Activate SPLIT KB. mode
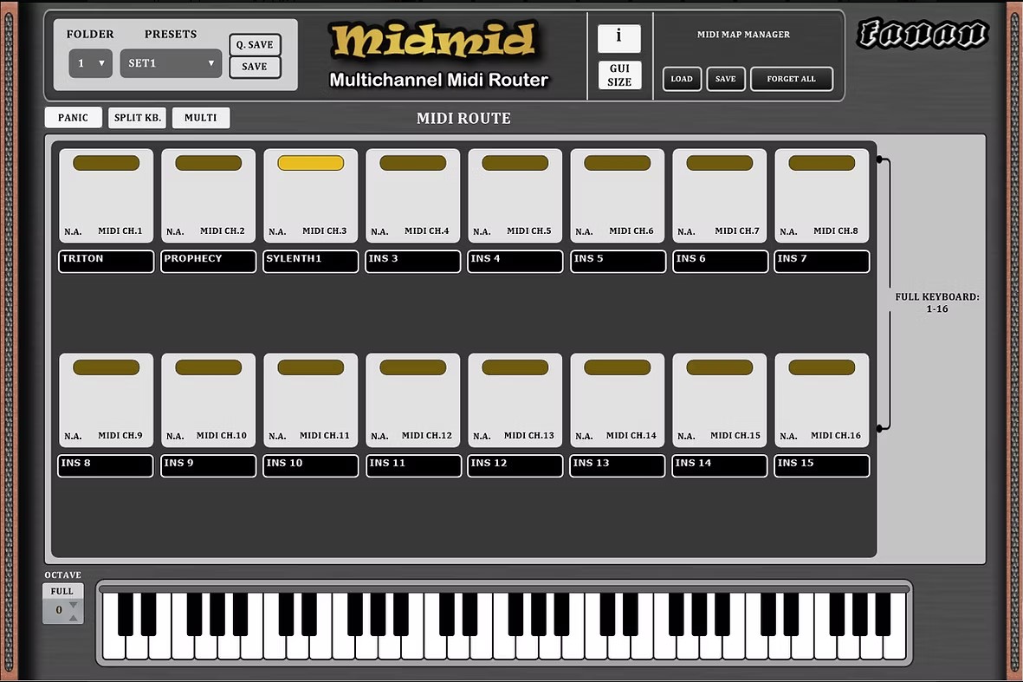 coord(137,118)
